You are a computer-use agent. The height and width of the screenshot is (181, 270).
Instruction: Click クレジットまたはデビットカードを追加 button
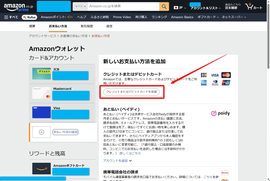pos(131,92)
